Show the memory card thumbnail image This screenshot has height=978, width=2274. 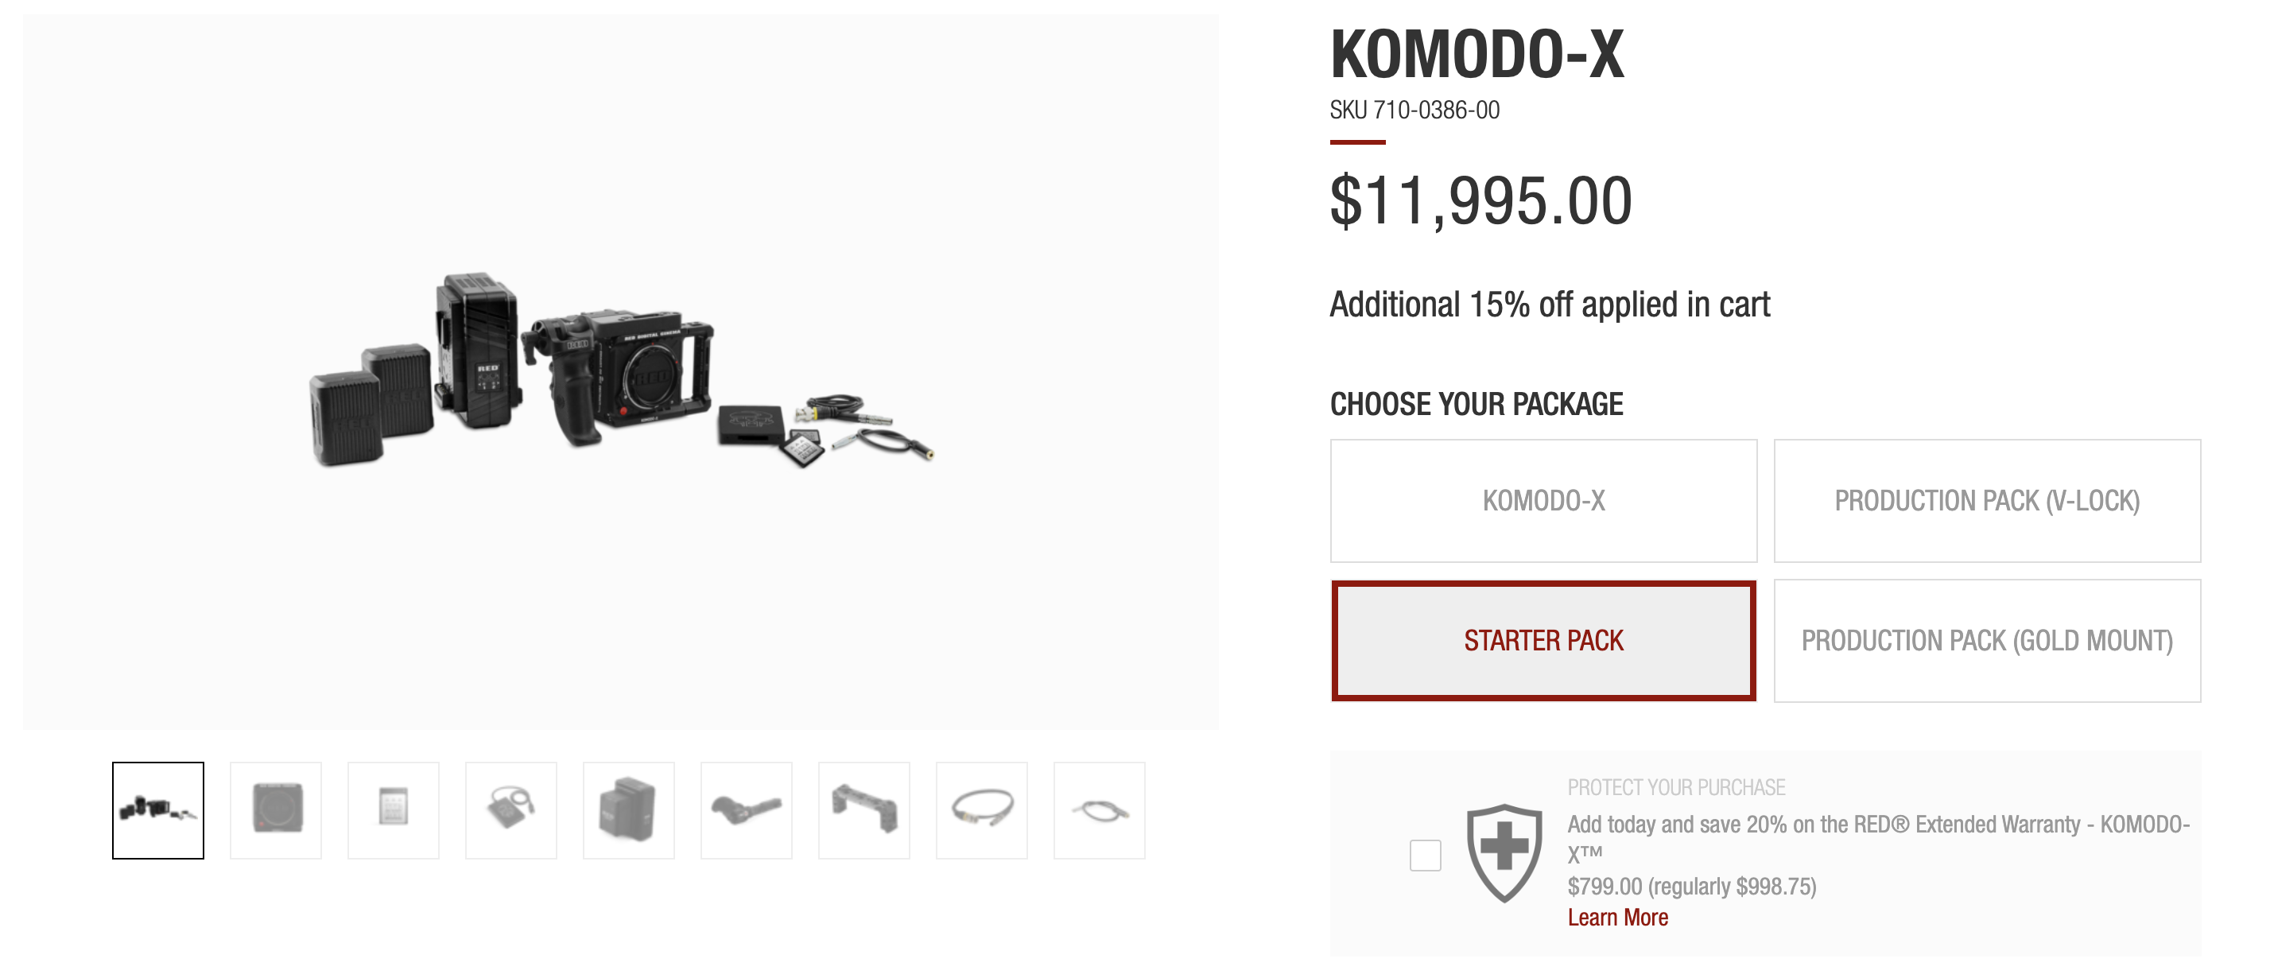pos(393,809)
